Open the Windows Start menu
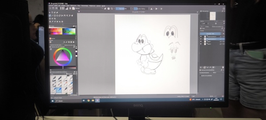This screenshot has width=266, height=120. [x=52, y=101]
